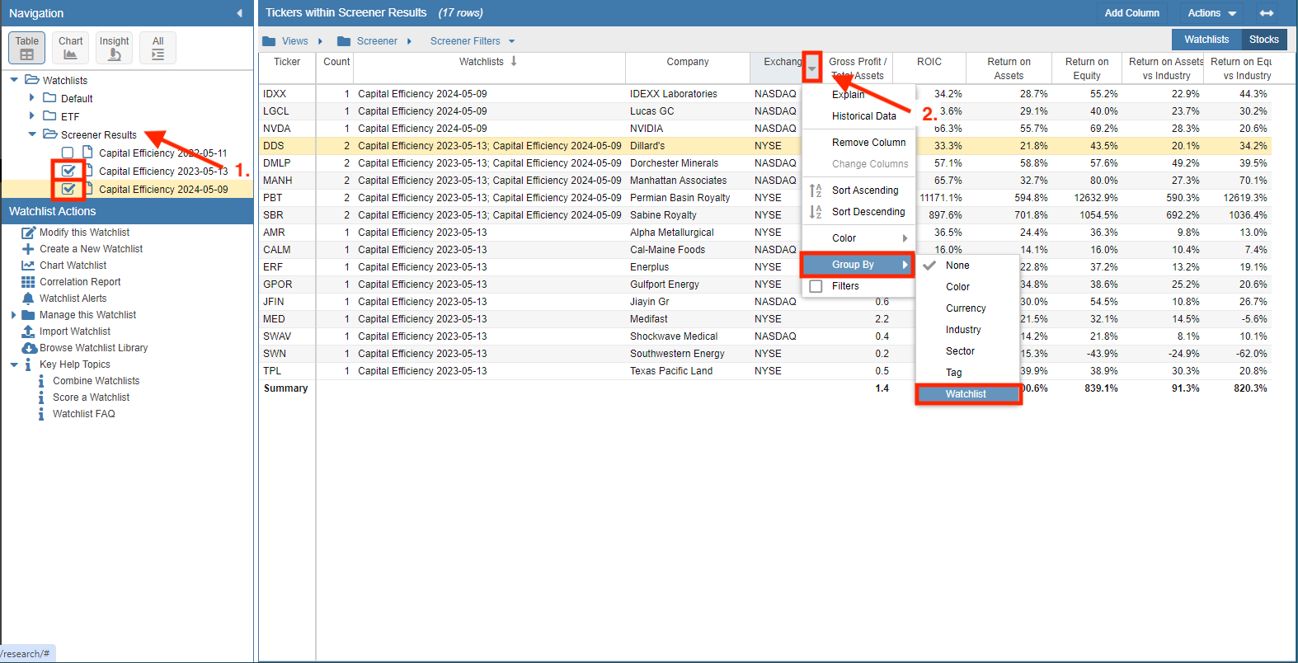
Task: Select None in Group By submenu
Action: coord(968,266)
